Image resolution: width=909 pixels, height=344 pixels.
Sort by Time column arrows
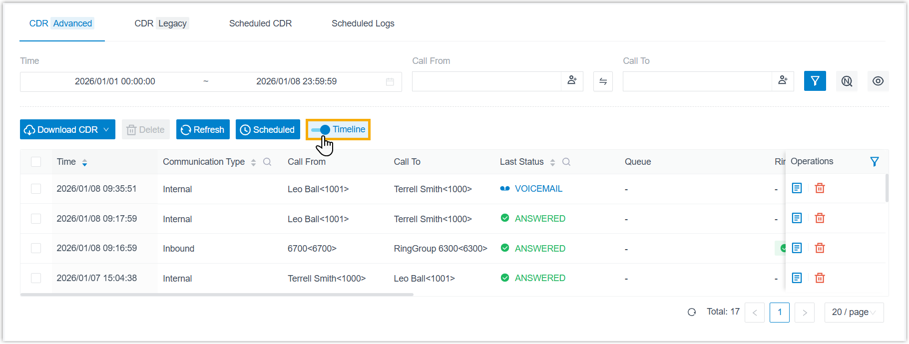coord(84,162)
